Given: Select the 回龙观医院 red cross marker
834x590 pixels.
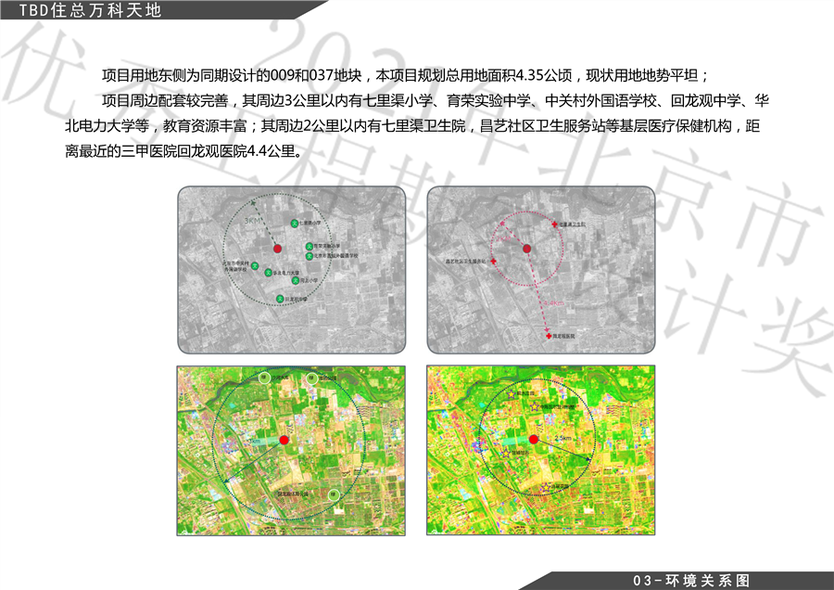Looking at the screenshot, I should [549, 335].
